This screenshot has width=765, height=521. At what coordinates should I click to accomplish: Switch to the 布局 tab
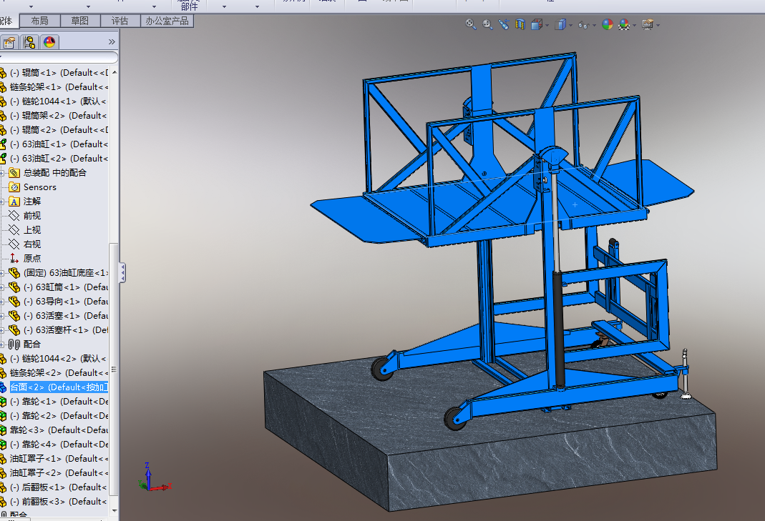(x=39, y=21)
